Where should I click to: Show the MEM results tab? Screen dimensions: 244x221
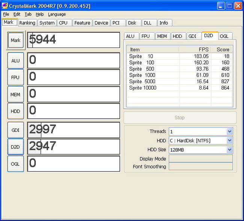163,36
